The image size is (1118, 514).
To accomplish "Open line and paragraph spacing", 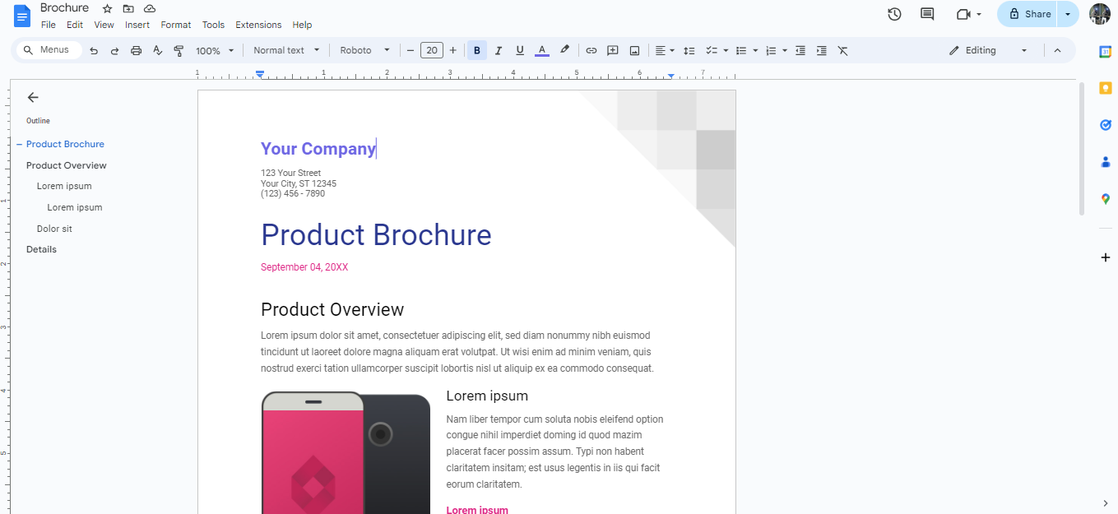I will [689, 50].
